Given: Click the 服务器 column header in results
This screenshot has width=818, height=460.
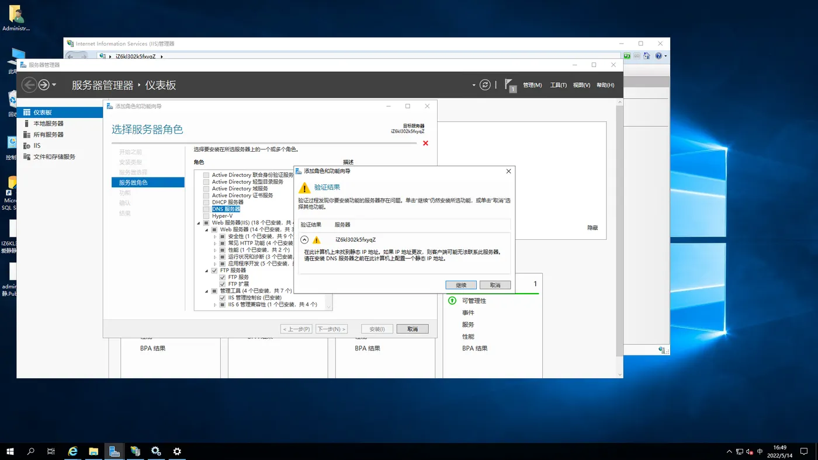Looking at the screenshot, I should [x=342, y=224].
